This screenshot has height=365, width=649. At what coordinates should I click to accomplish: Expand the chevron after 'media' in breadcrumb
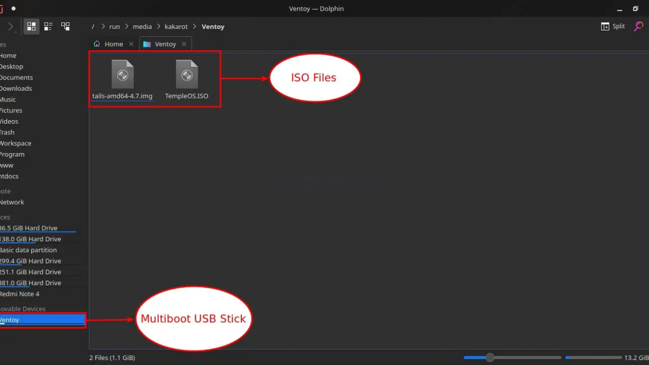click(158, 26)
